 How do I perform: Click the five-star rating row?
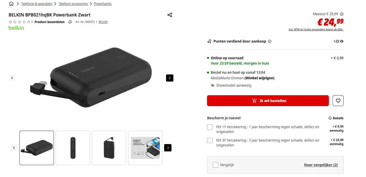tap(19, 22)
